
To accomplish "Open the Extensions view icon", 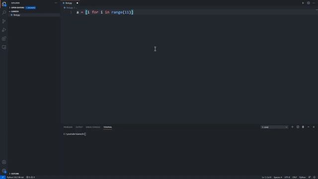I will pos(4,39).
